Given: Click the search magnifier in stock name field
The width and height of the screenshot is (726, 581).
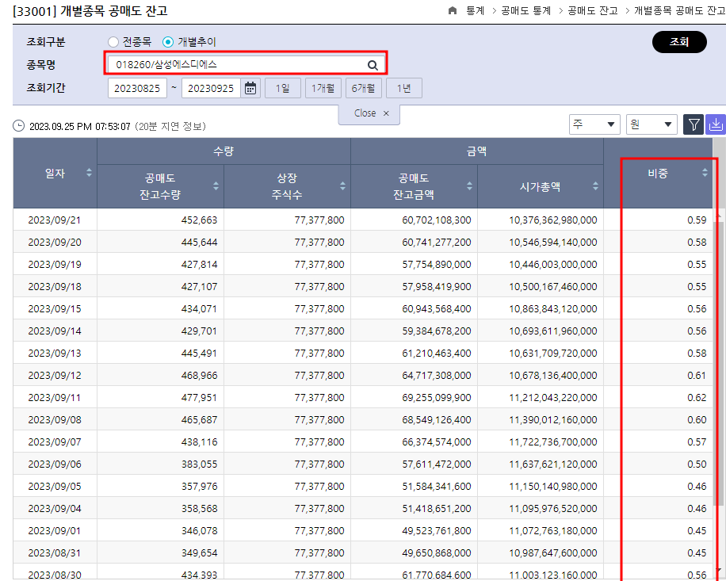Looking at the screenshot, I should 373,65.
